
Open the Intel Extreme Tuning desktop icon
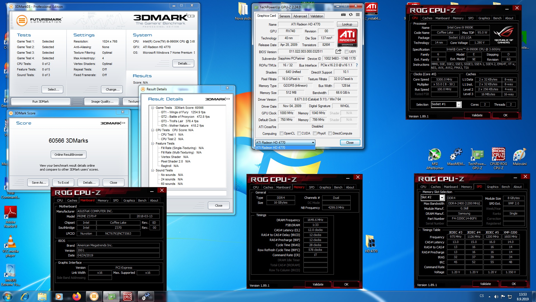click(x=11, y=275)
